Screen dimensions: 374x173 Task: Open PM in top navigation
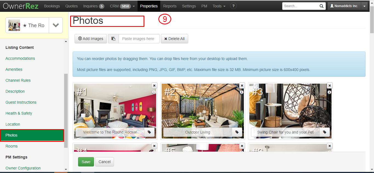click(x=204, y=6)
